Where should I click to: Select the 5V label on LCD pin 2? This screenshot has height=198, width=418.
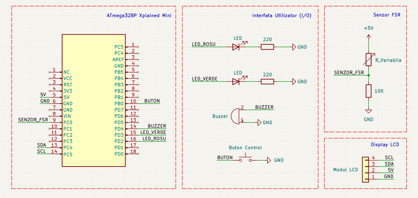(391, 170)
